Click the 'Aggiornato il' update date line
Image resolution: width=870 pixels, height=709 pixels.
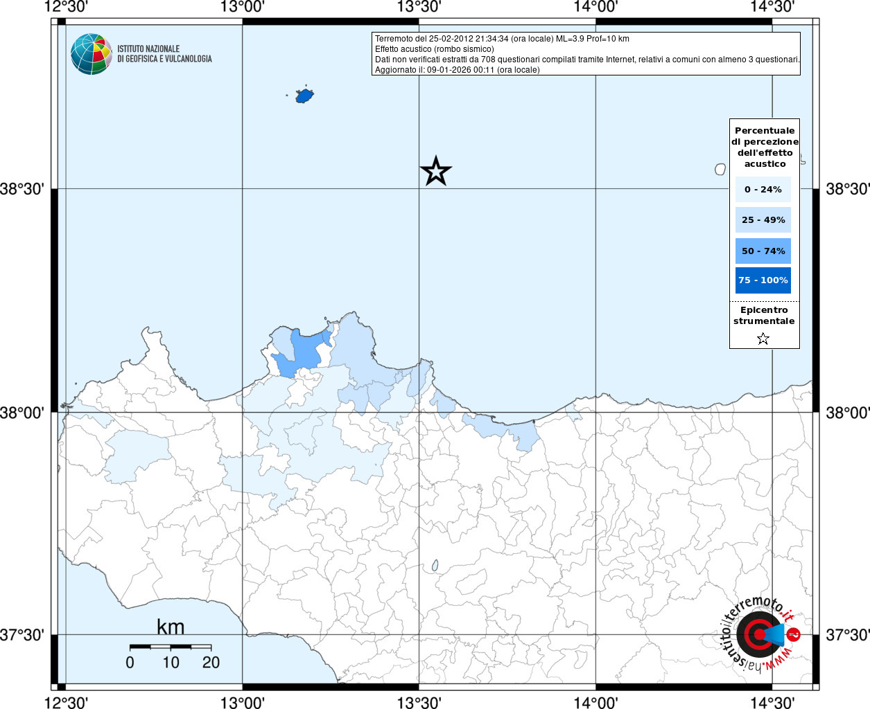coord(457,70)
